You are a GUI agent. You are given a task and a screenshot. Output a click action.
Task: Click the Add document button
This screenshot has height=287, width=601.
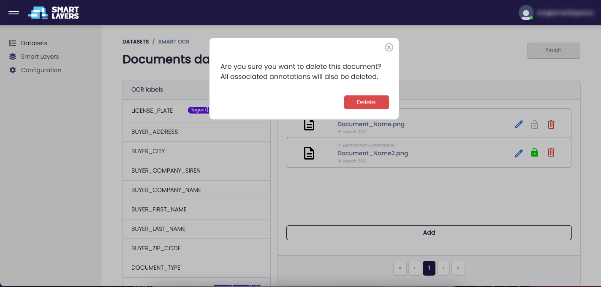[x=429, y=233]
